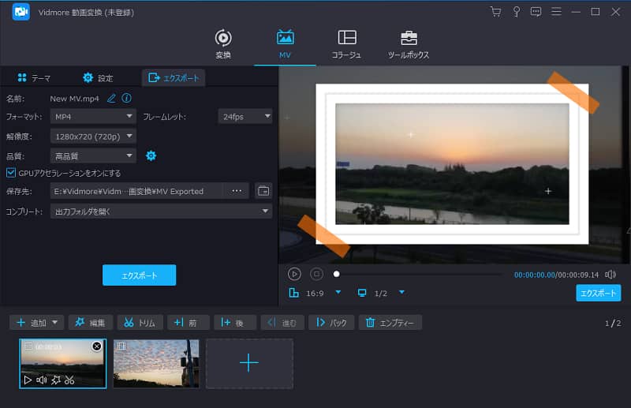Open the 高品質 quality dropdown
The image size is (631, 408).
[x=93, y=156]
